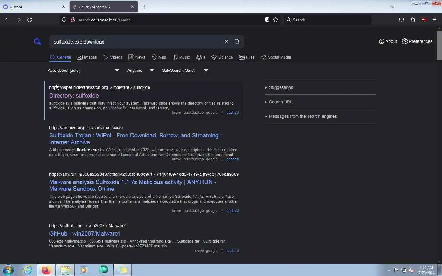Image resolution: width=442 pixels, height=276 pixels.
Task: Open the Auto-detect language dropdown
Action: 83,71
